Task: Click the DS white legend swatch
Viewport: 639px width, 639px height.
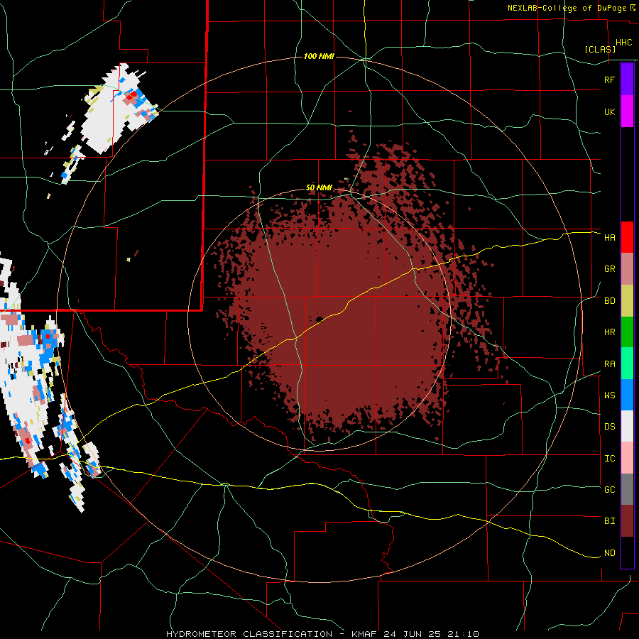Action: (627, 426)
